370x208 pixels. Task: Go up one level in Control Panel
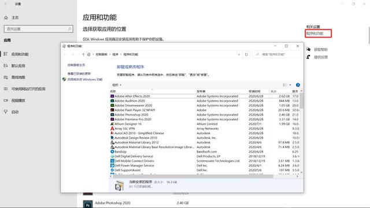click(x=83, y=54)
